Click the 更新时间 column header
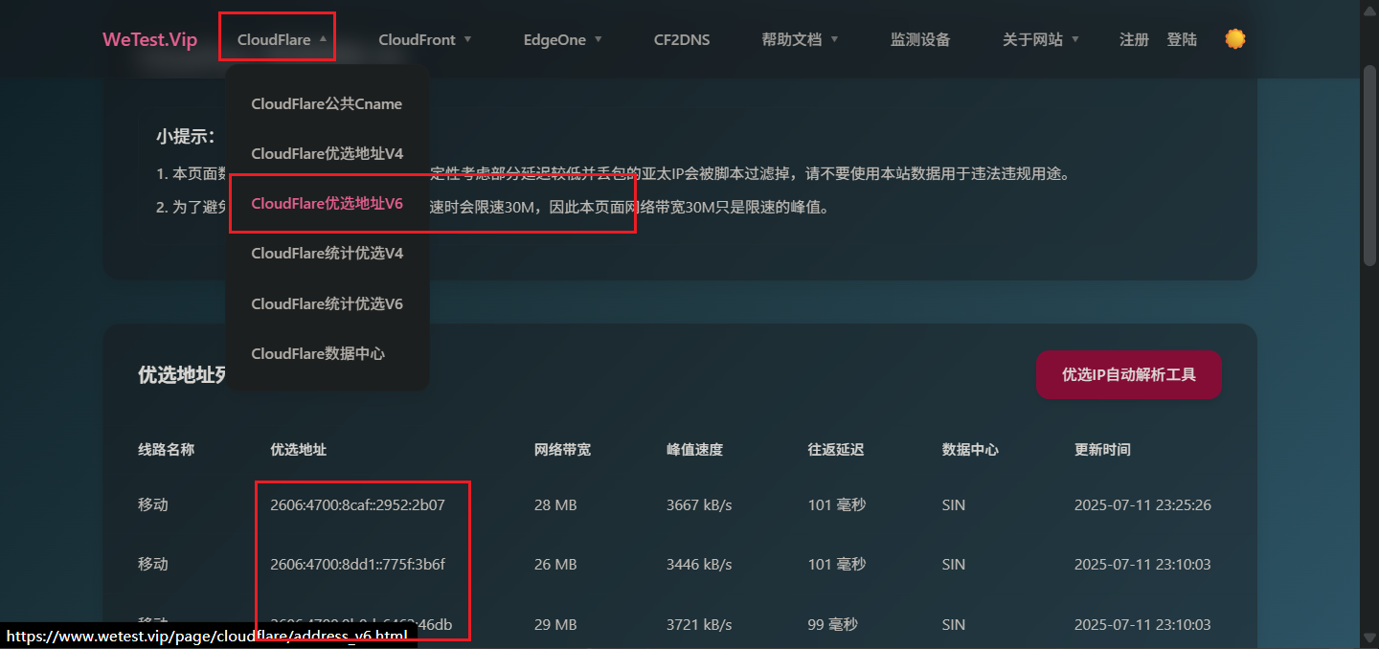This screenshot has width=1379, height=649. (x=1102, y=449)
